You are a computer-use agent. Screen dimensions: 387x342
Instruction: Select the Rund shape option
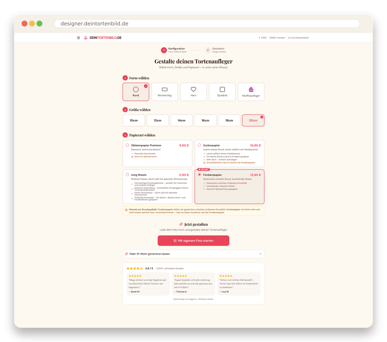click(136, 92)
